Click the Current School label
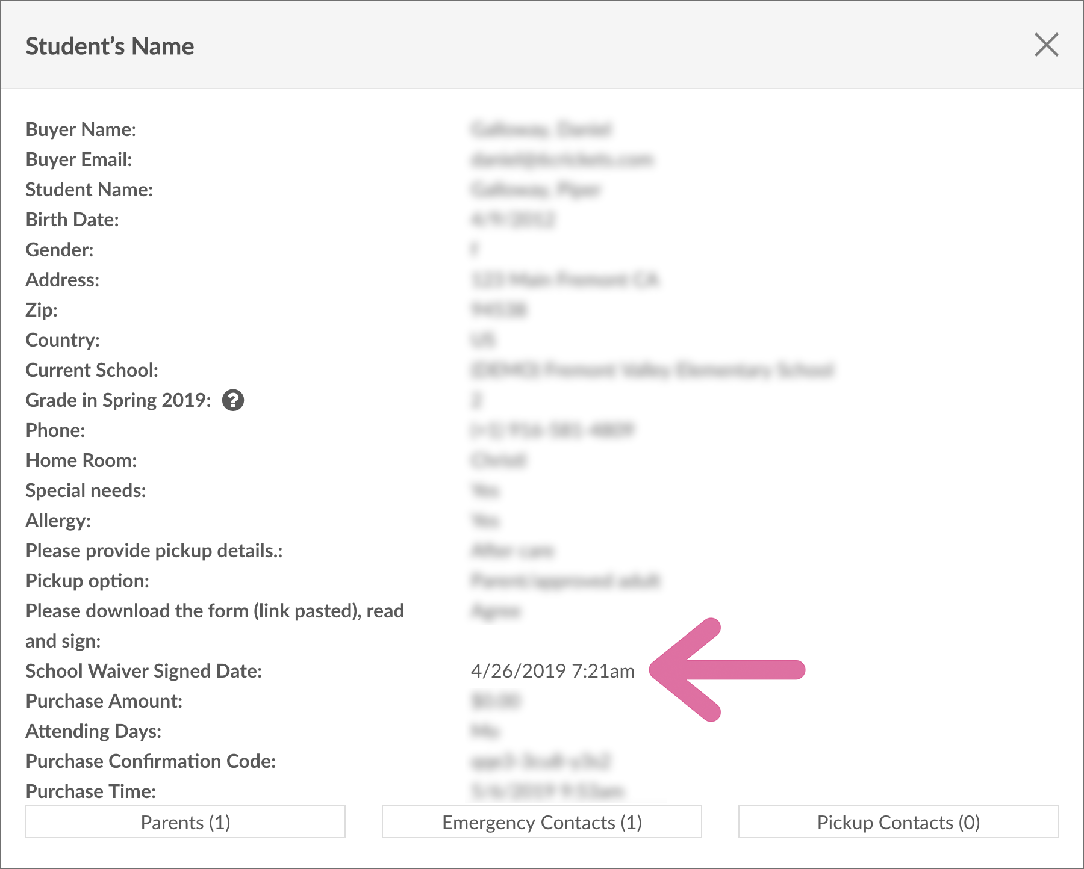 (92, 370)
